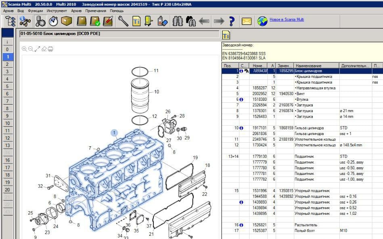This screenshot has height=239, width=383.
Task: Open the 'Новое в Scania Multi' link
Action: (x=287, y=20)
